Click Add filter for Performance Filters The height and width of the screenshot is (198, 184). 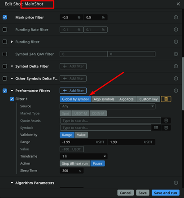[x=73, y=91]
